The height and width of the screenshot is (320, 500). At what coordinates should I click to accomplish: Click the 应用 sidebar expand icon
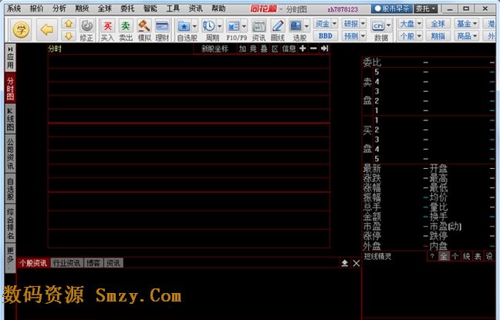click(10, 58)
